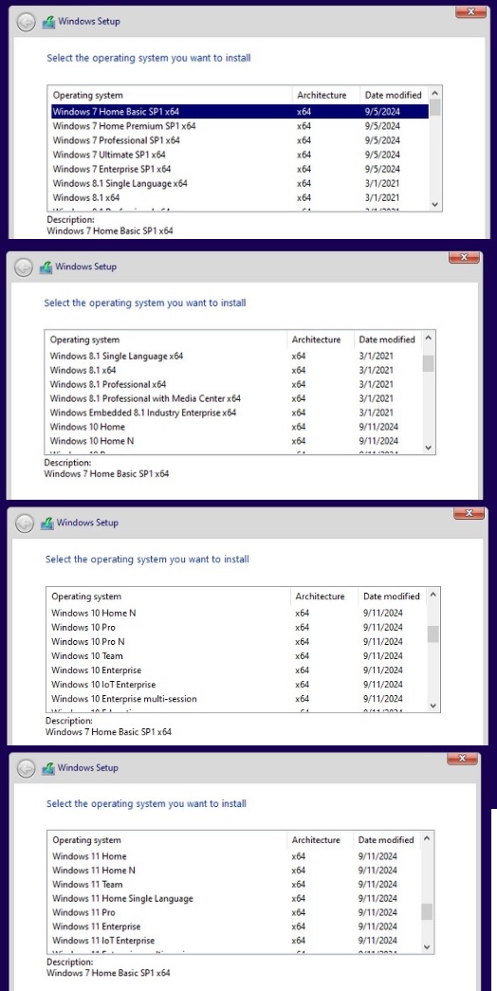Choose Windows 10 Enterprise multi-session
Viewport: 497px width, 991px height.
click(238, 698)
